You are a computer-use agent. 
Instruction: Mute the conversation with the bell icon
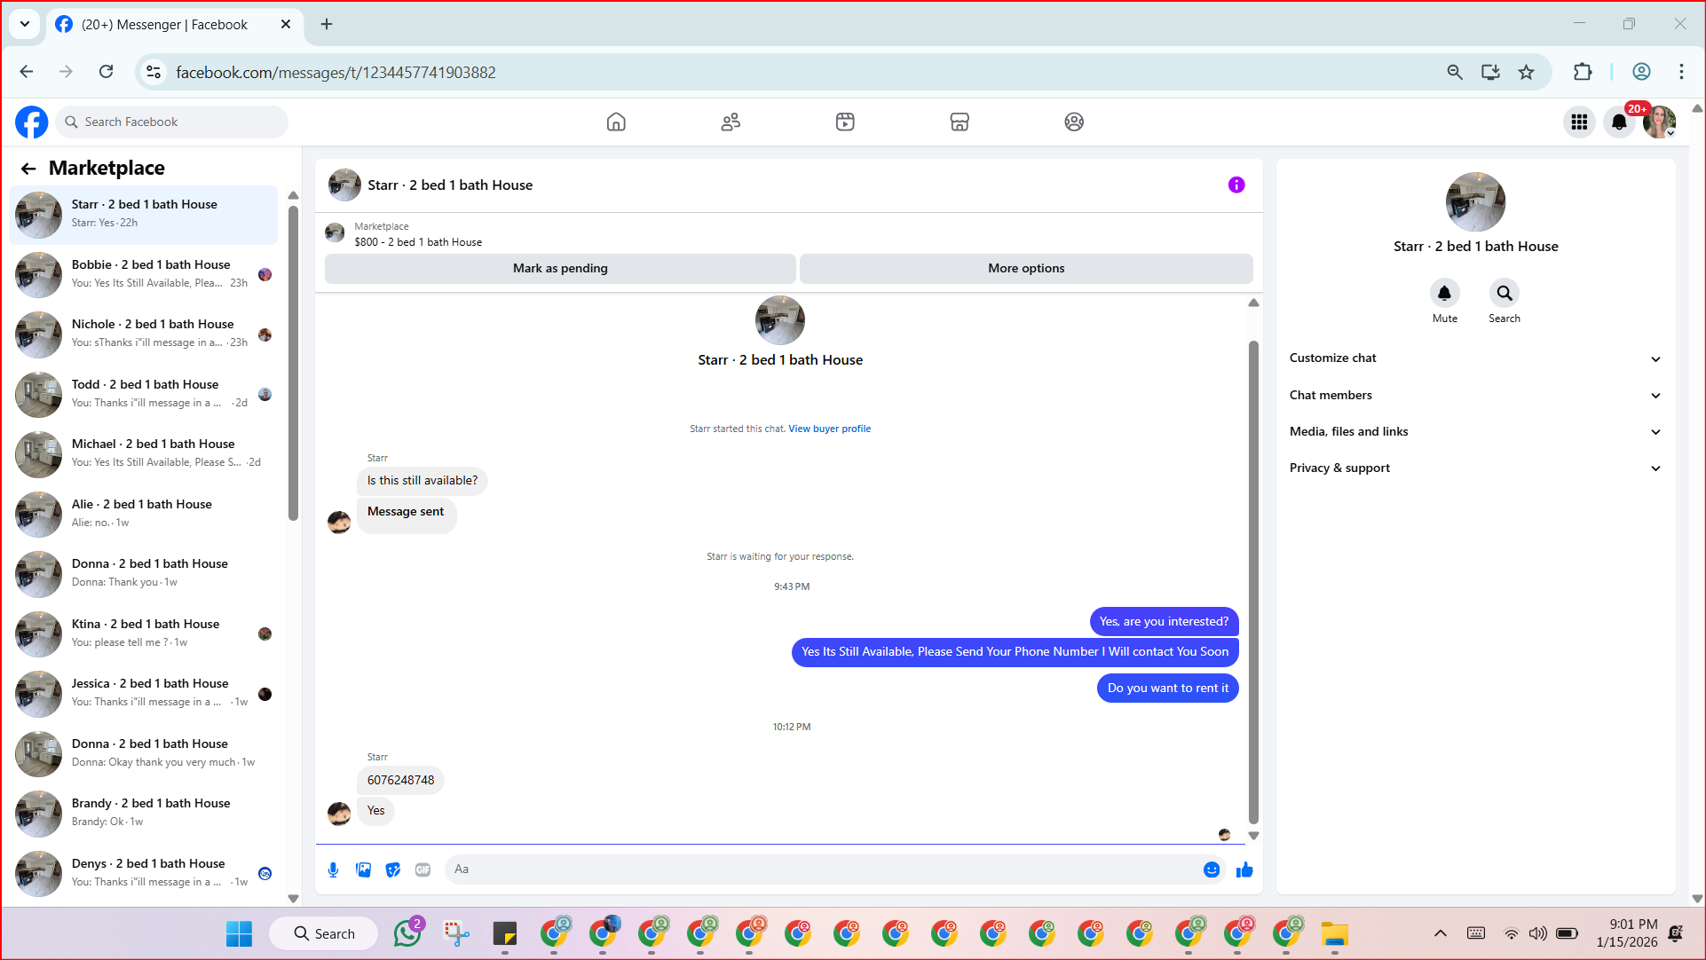click(x=1444, y=293)
